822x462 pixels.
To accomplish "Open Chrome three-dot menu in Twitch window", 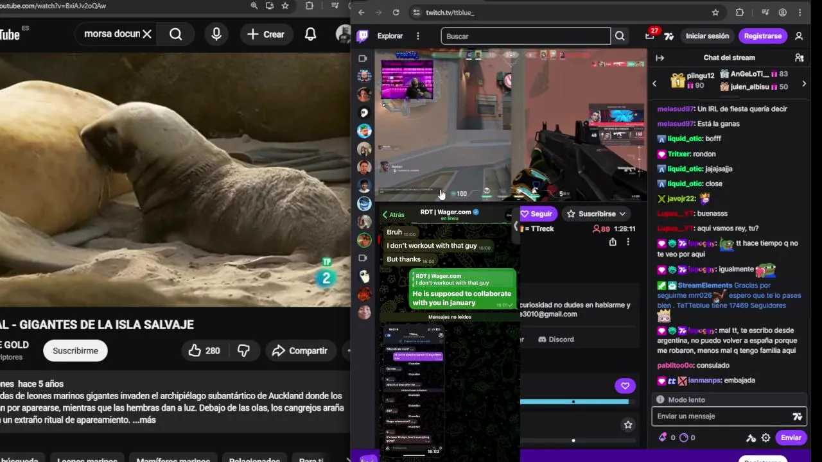I will tap(800, 12).
